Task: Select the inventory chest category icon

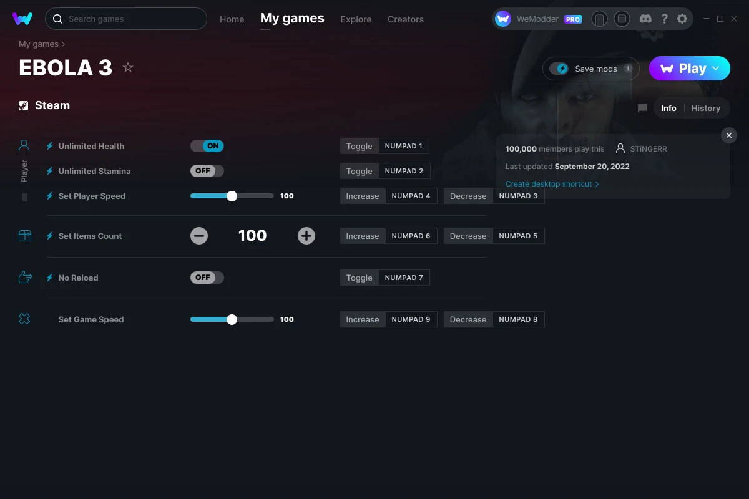Action: [x=24, y=236]
